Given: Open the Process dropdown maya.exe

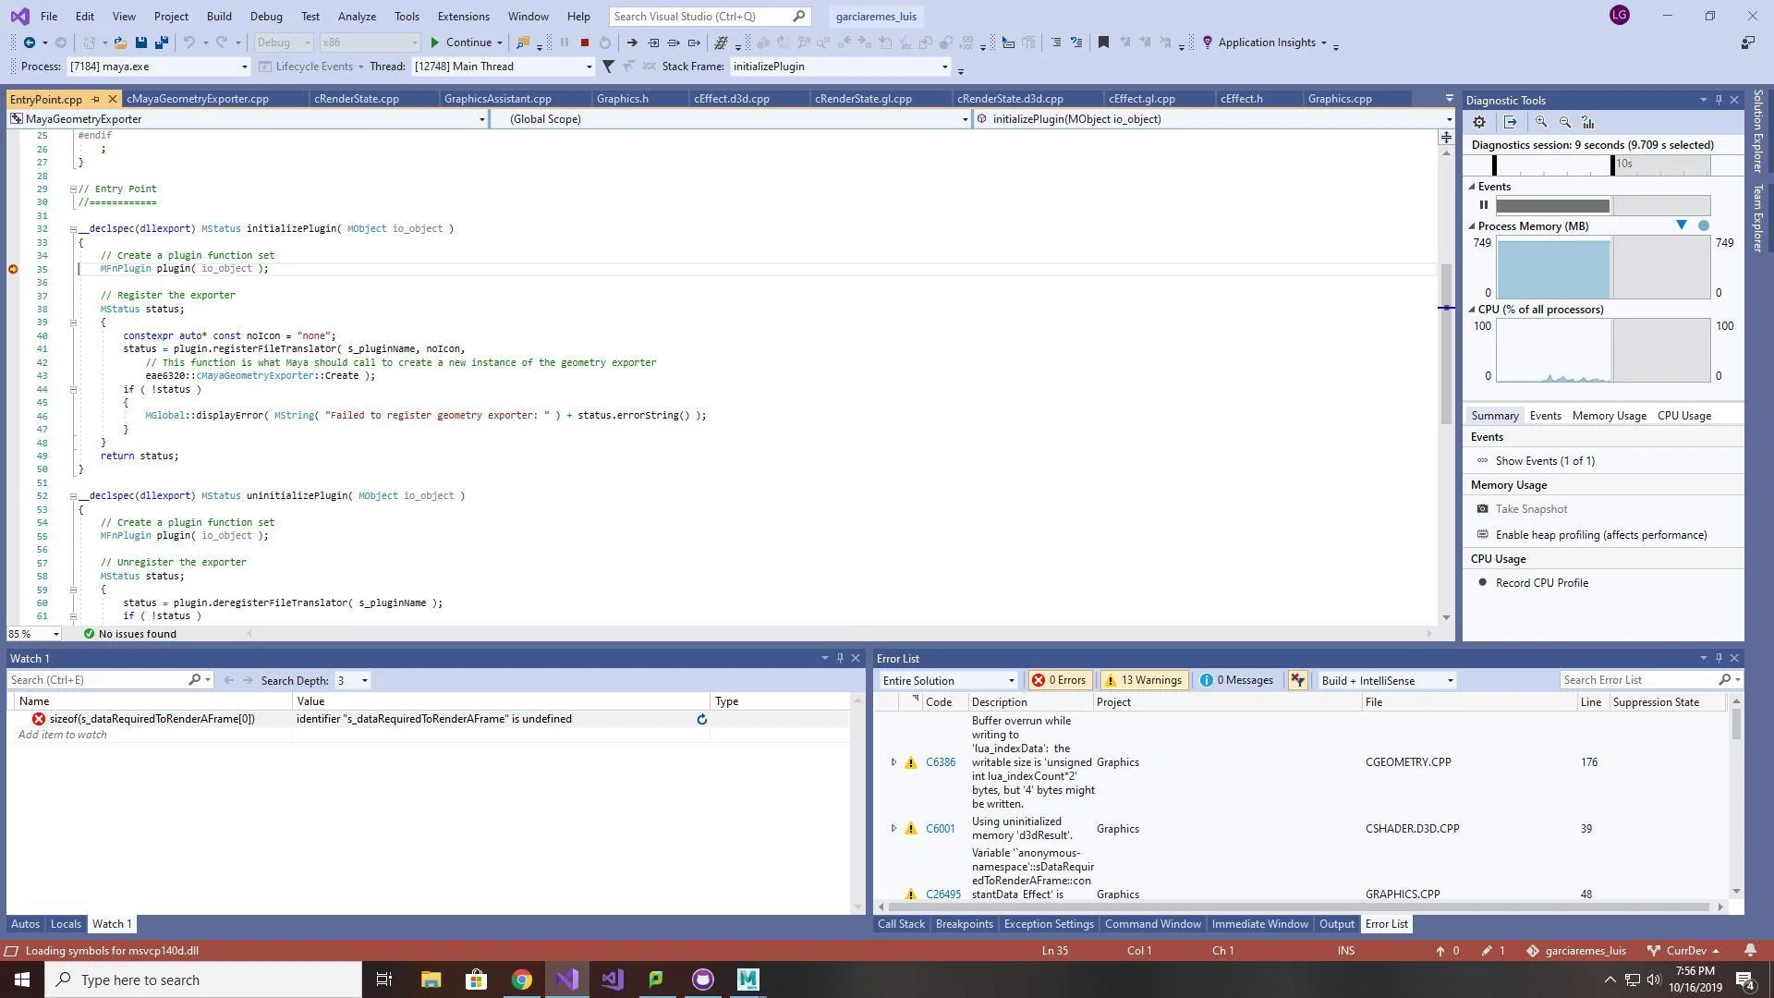Looking at the screenshot, I should 244,67.
